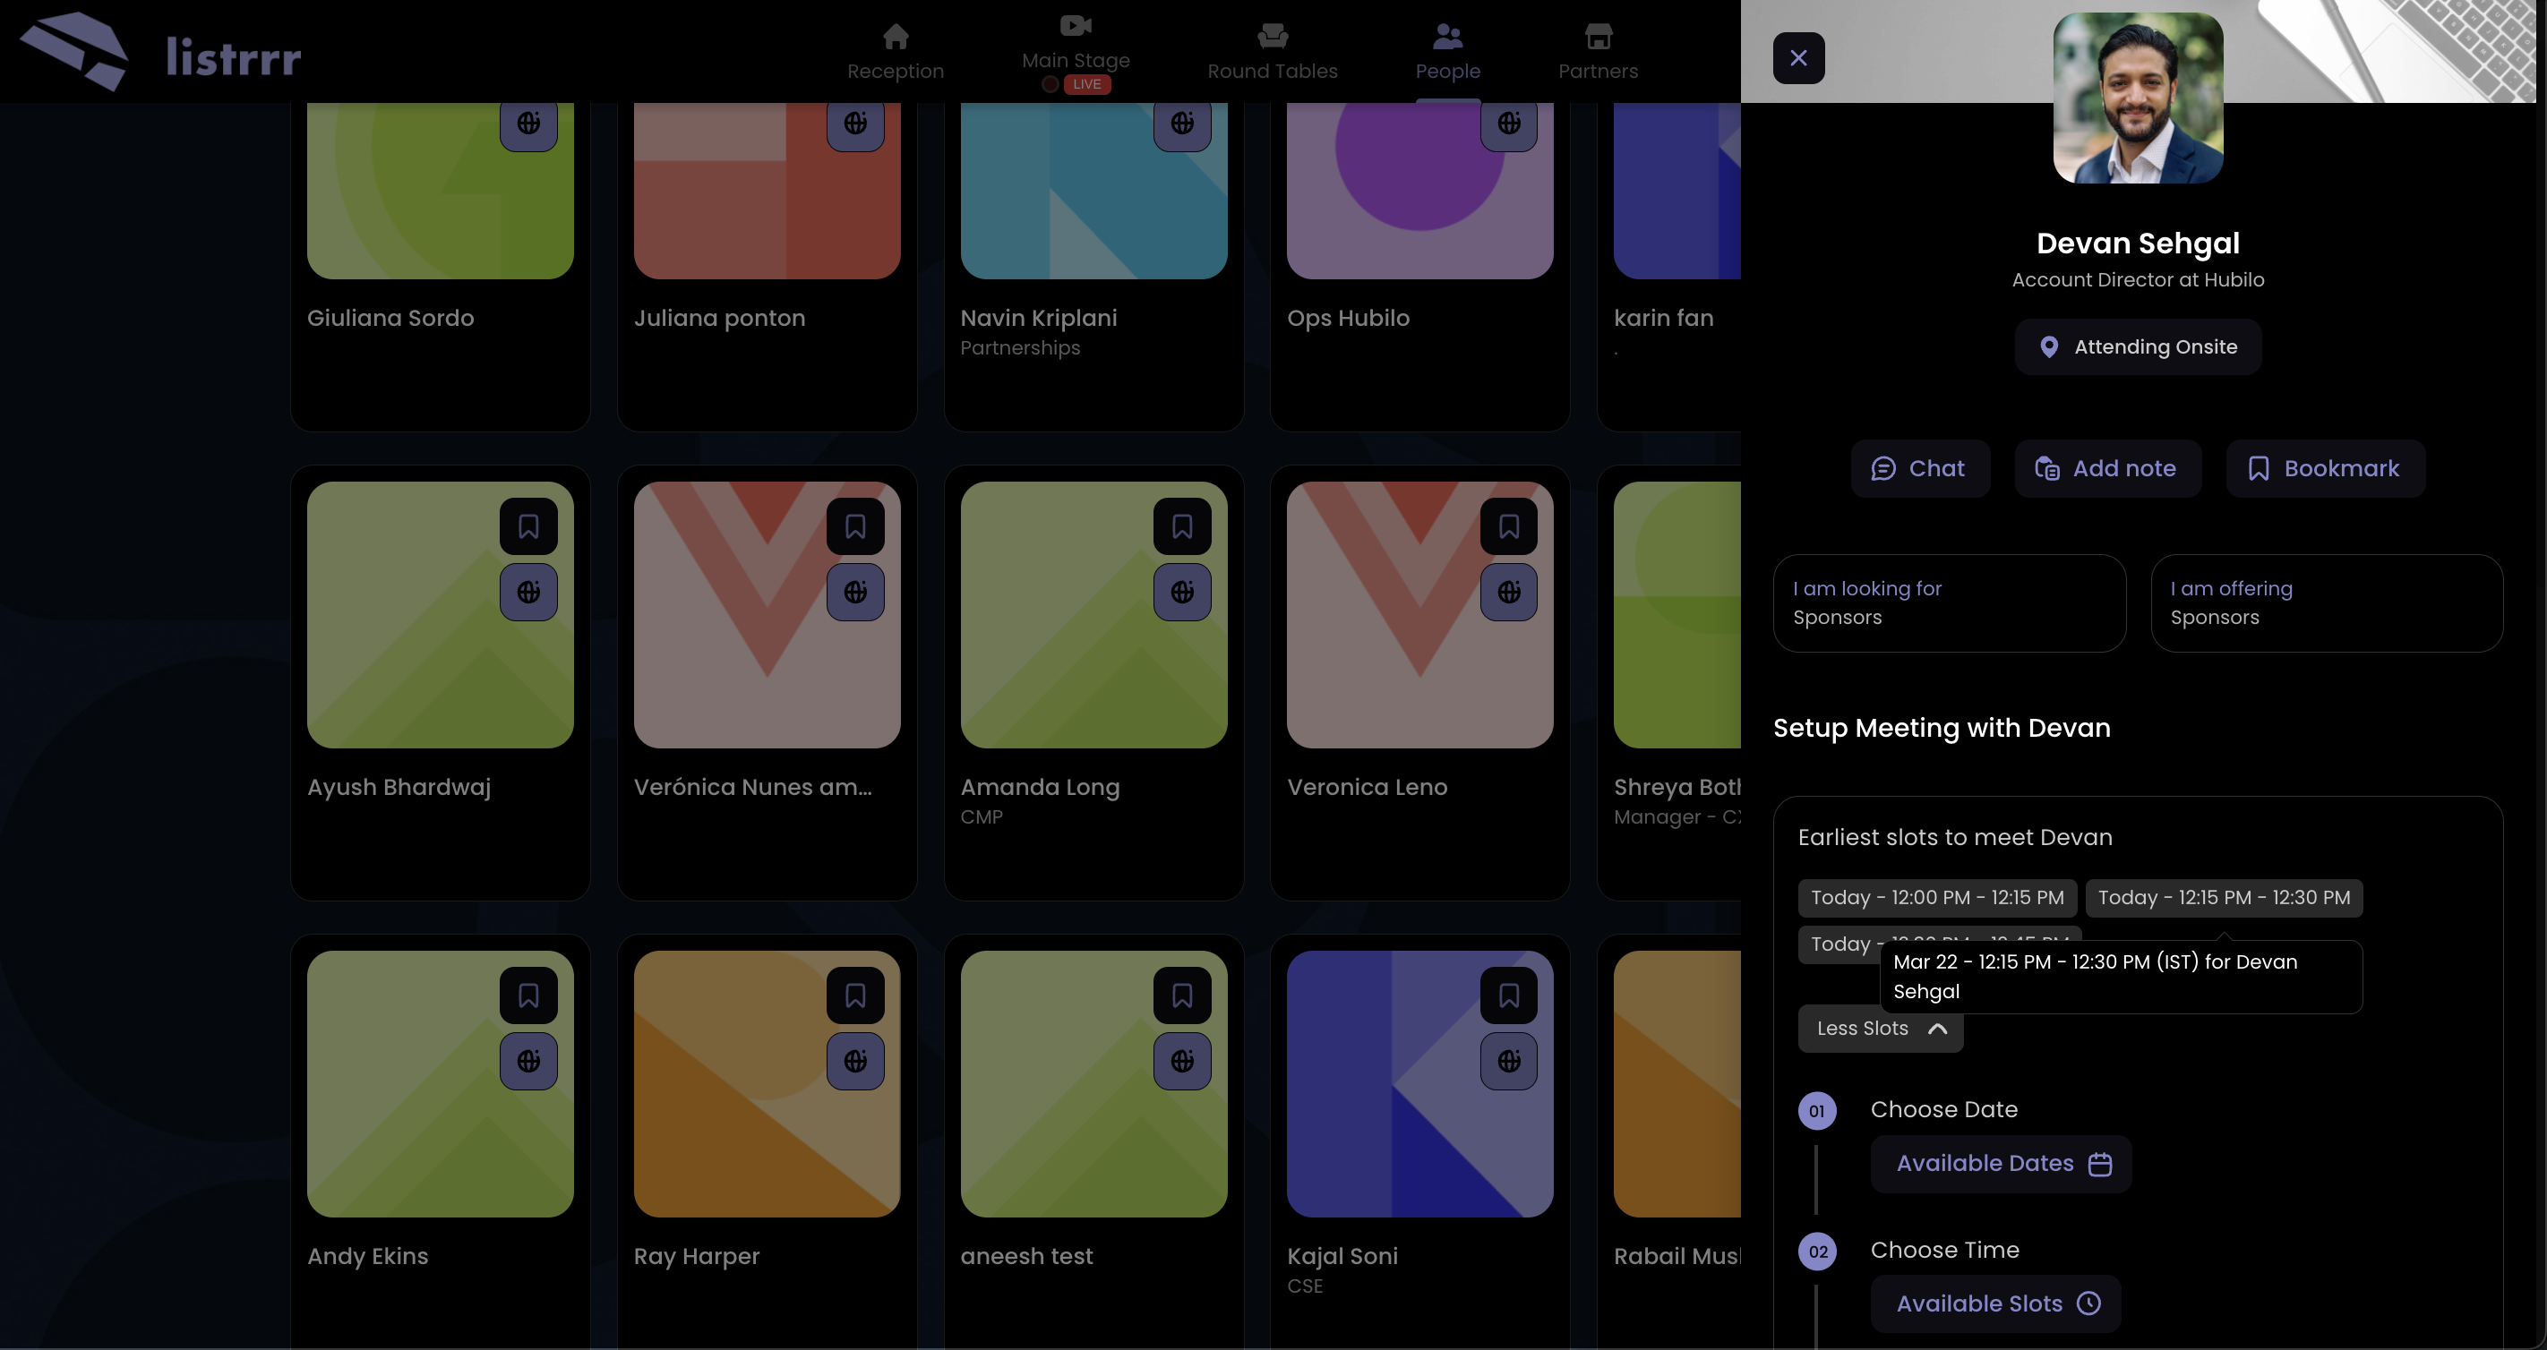Click Add note button

click(2107, 468)
